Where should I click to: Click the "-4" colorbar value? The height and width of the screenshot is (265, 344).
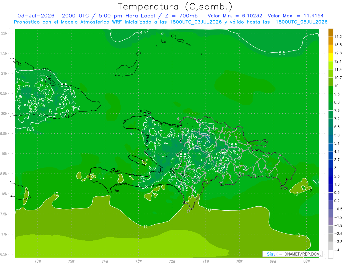coord(337,250)
